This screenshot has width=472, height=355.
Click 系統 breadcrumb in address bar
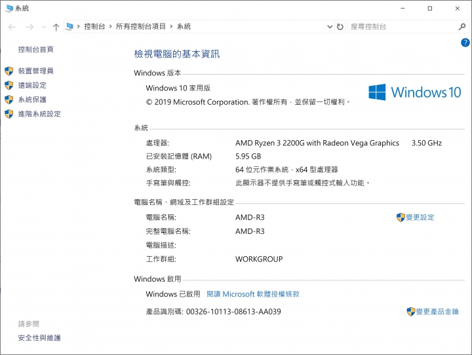click(184, 26)
